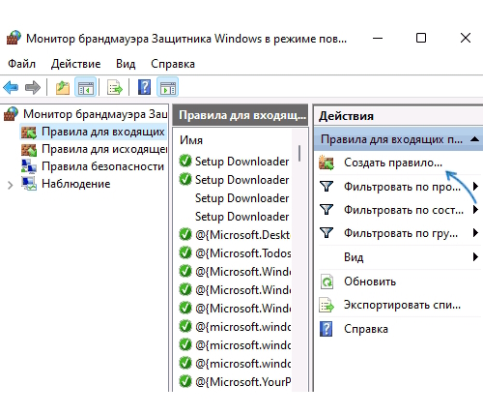Click the Up one level folder icon

[x=63, y=87]
